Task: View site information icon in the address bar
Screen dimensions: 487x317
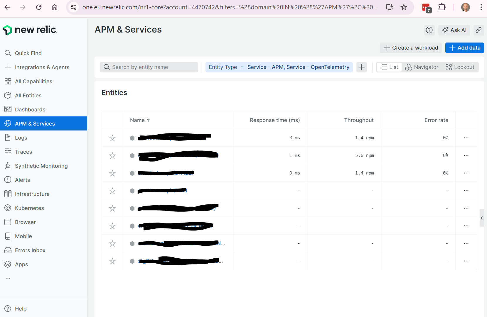Action: (x=74, y=7)
